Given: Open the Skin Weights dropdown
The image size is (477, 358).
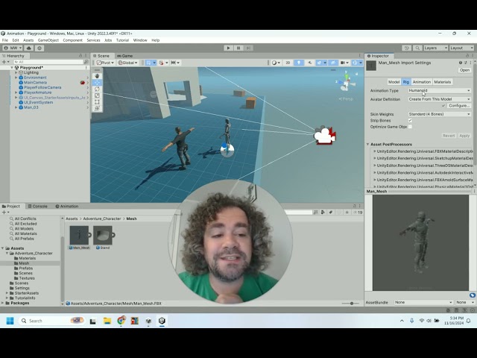Looking at the screenshot, I should coord(439,114).
